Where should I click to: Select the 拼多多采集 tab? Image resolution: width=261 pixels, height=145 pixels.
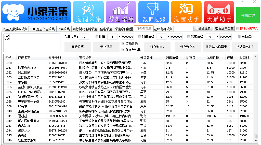[144, 29]
